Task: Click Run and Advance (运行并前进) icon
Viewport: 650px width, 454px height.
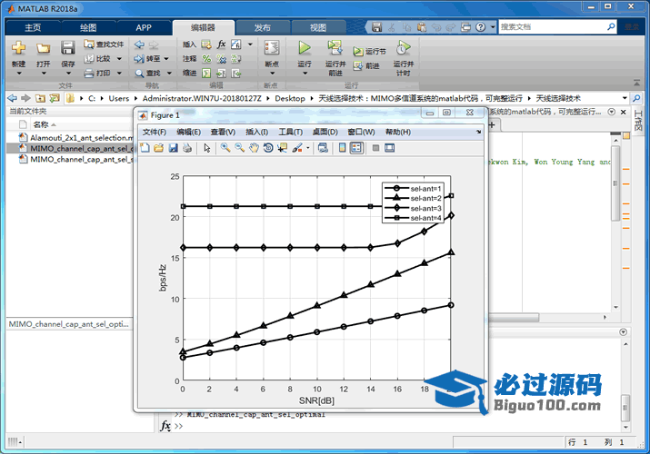Action: point(335,48)
